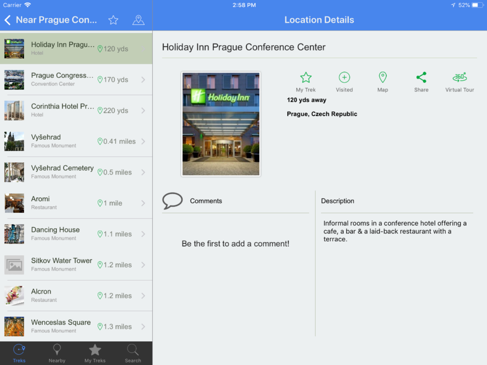
Task: Open the Holiday Inn photo
Action: point(221,124)
